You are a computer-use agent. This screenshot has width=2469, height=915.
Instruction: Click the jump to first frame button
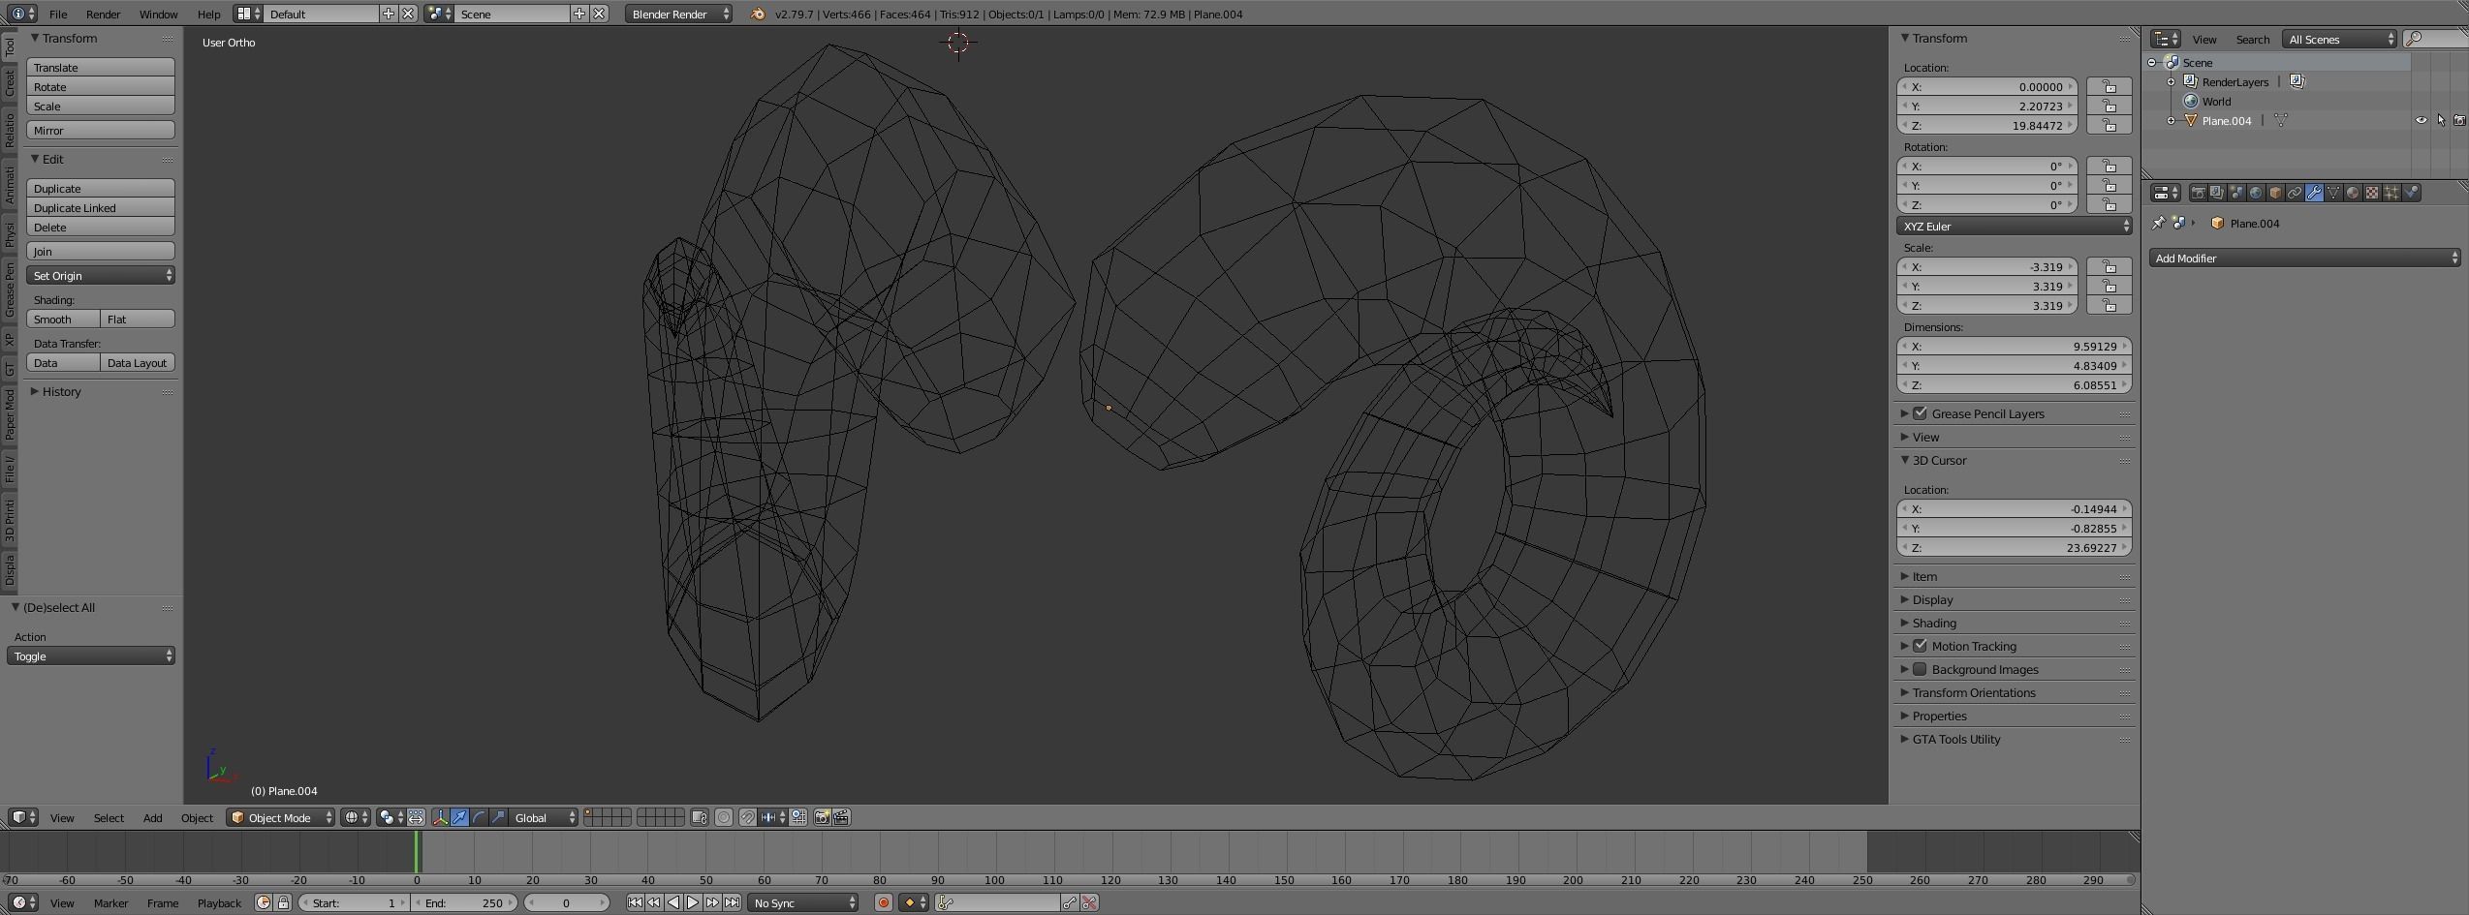pyautogui.click(x=635, y=903)
